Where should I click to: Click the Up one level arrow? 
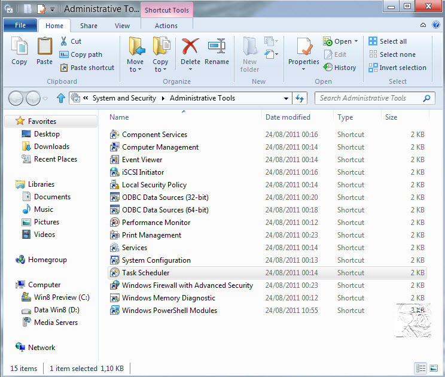tap(61, 98)
